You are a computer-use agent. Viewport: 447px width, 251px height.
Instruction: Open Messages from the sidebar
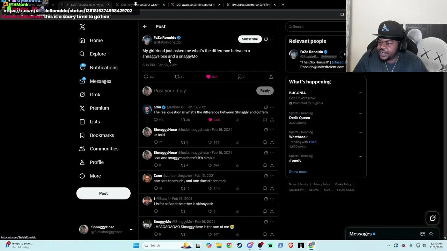coord(95,81)
